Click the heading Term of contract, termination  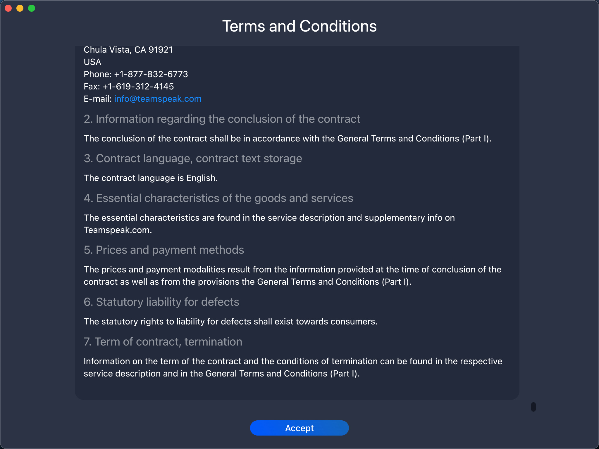click(163, 342)
